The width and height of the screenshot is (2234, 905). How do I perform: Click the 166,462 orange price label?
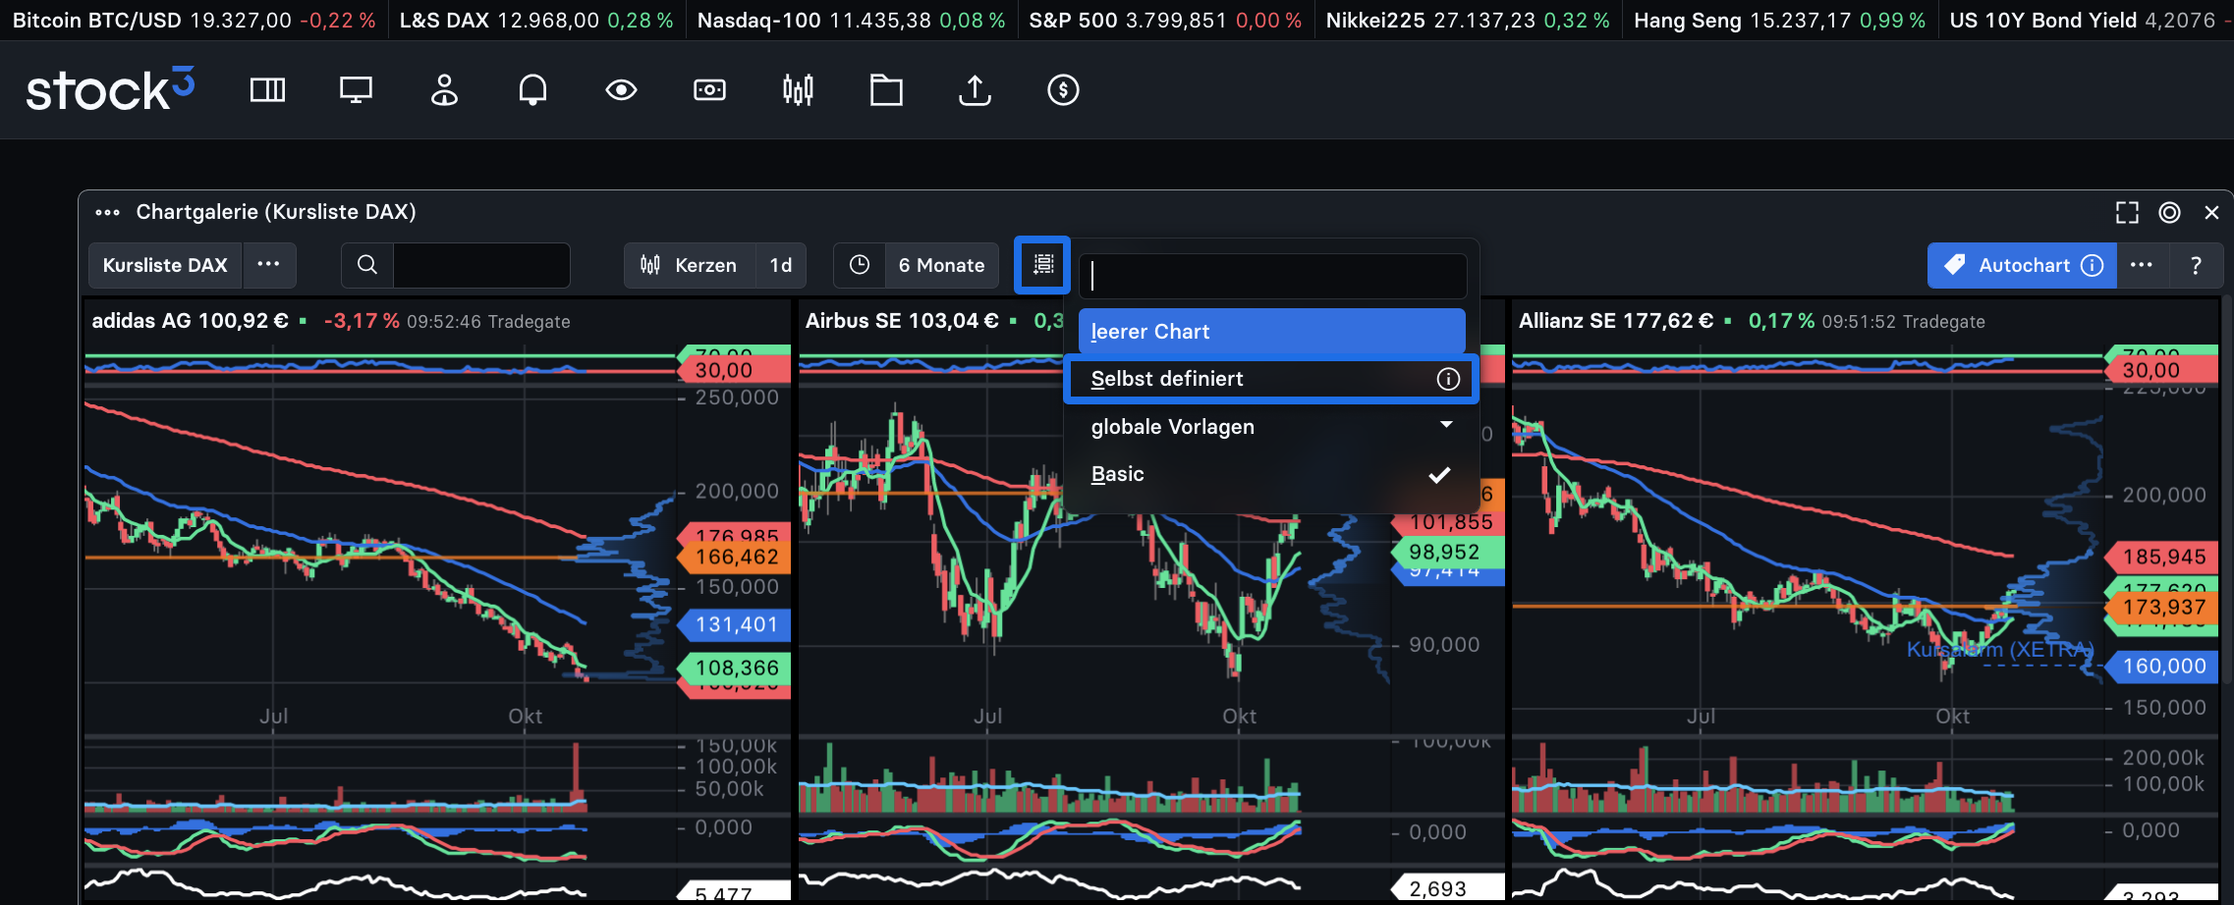point(735,558)
